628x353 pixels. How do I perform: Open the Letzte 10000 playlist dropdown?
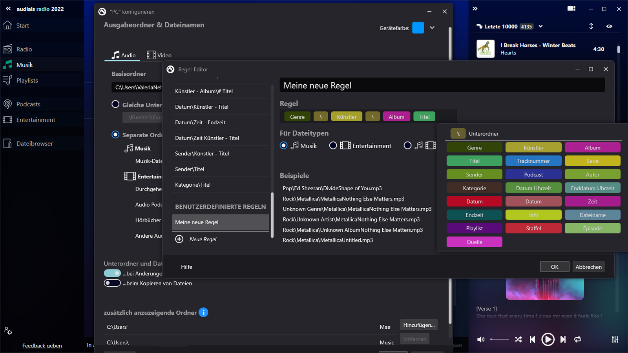pyautogui.click(x=540, y=26)
